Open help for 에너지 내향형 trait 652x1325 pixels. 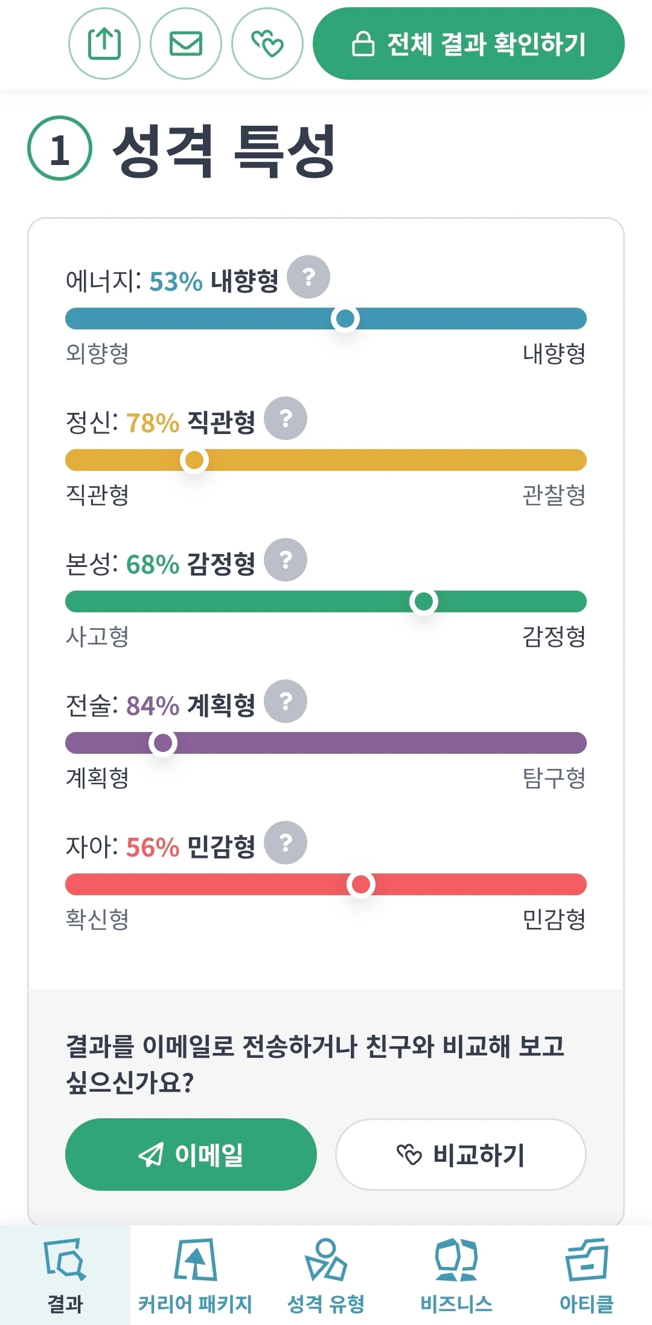[x=308, y=277]
